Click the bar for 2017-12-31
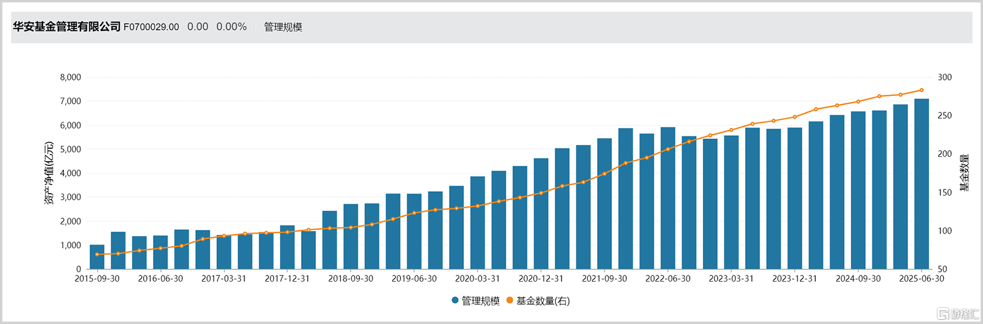Viewport: 983px width, 324px height. [x=288, y=247]
